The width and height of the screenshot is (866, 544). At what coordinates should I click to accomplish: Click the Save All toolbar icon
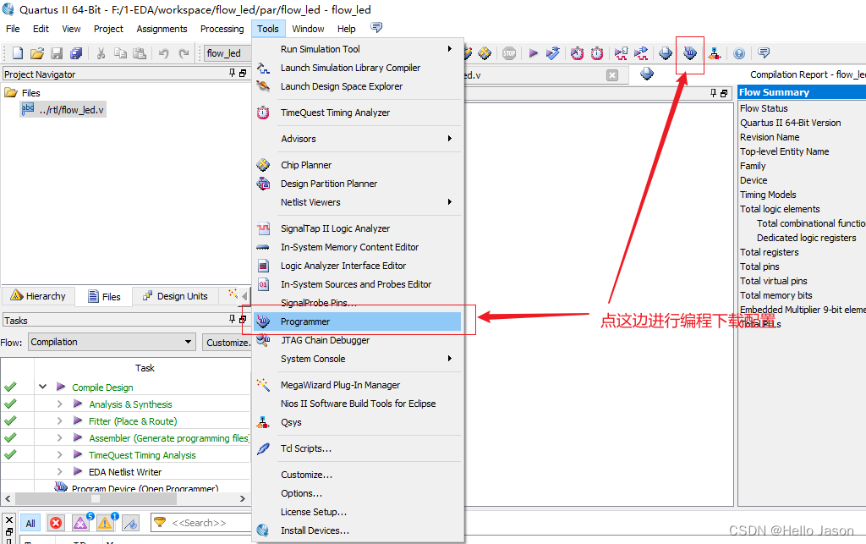(x=75, y=53)
